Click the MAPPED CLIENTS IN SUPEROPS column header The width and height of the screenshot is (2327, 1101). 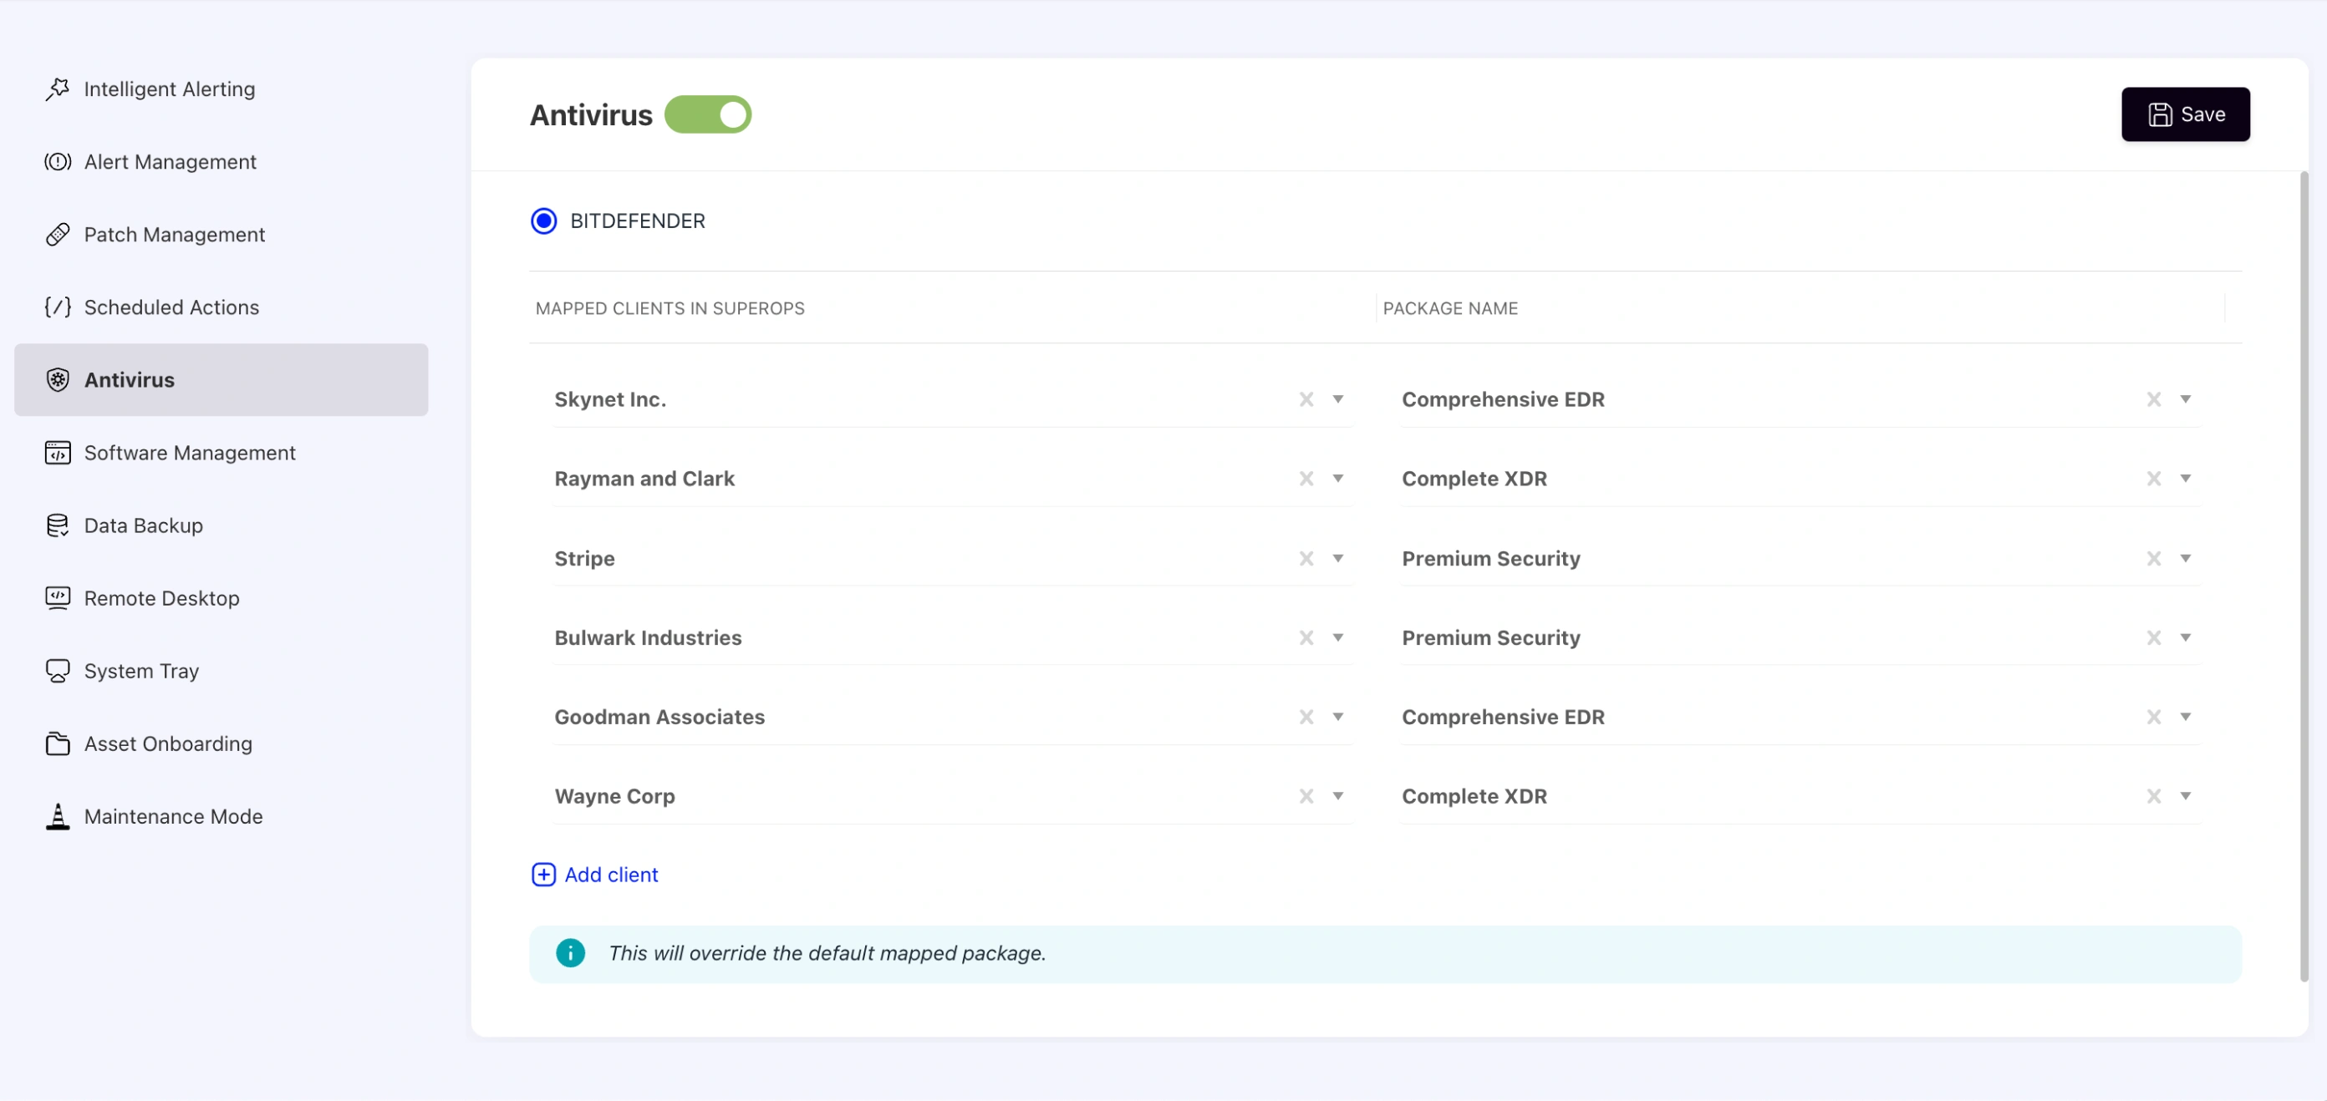point(670,307)
